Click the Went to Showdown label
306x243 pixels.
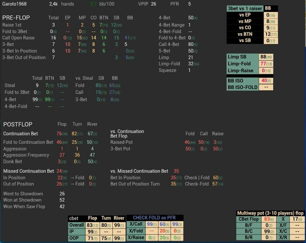click(x=23, y=194)
